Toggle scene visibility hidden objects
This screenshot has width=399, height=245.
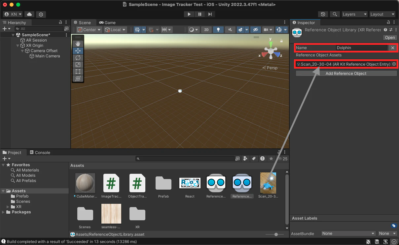click(255, 30)
